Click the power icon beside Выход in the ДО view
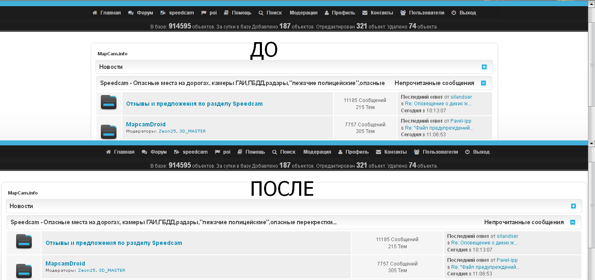595x280 pixels. pyautogui.click(x=454, y=13)
